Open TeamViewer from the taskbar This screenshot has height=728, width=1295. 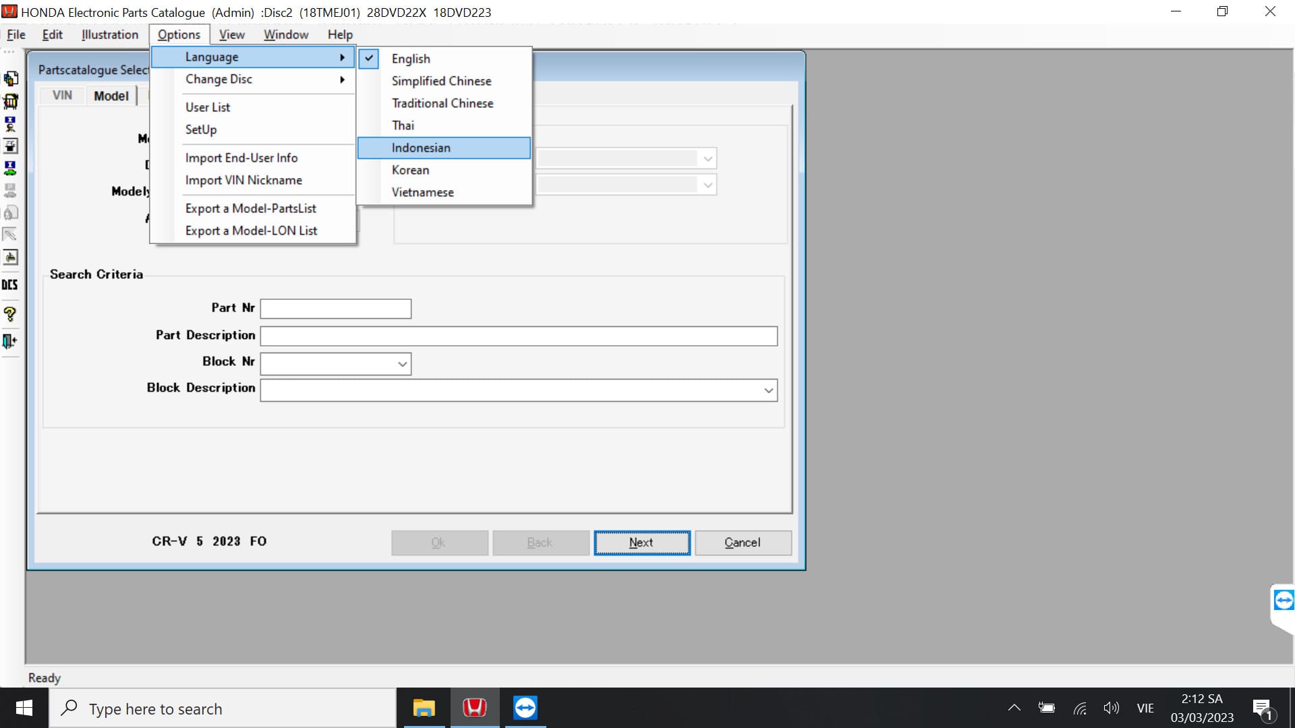(x=525, y=708)
